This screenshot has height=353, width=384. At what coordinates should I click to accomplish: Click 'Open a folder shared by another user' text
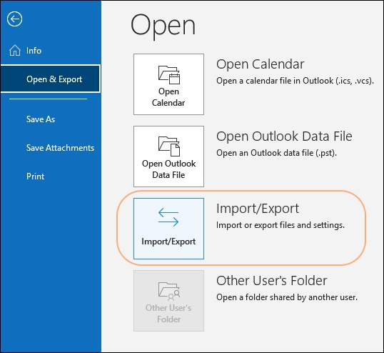pyautogui.click(x=287, y=297)
